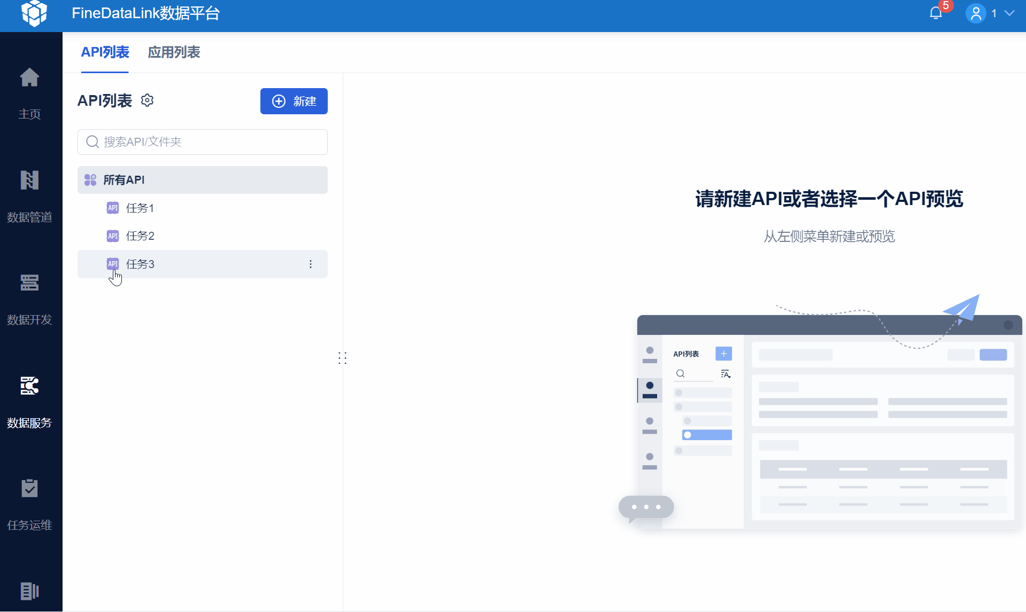Open API列表 settings gear
Viewport: 1026px width, 612px height.
point(147,100)
